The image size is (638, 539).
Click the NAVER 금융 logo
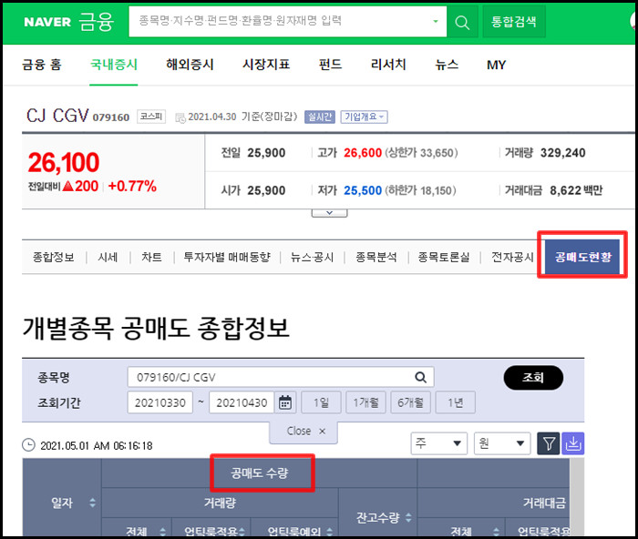pyautogui.click(x=68, y=22)
